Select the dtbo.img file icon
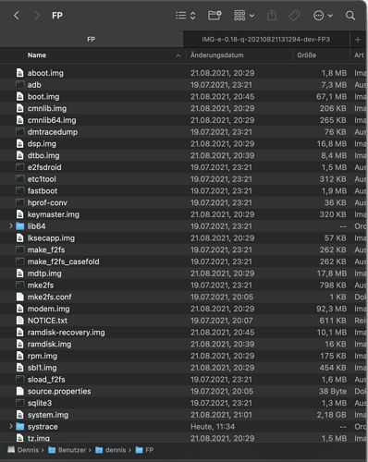 click(20, 155)
